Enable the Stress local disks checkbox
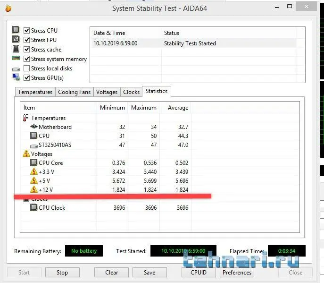The height and width of the screenshot is (283, 324). point(27,69)
